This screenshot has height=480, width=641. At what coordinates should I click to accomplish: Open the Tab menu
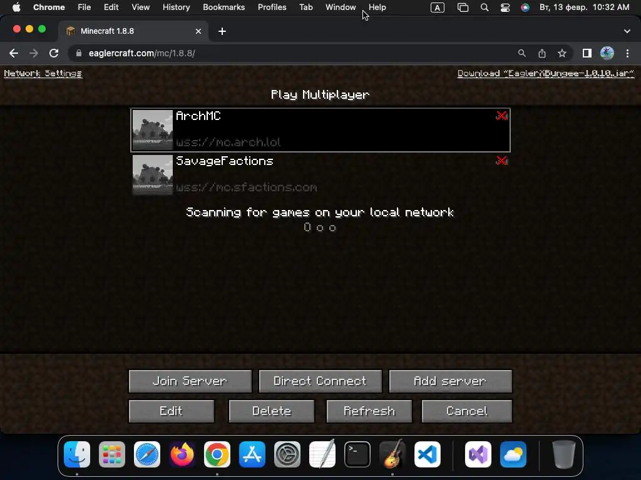click(x=305, y=7)
